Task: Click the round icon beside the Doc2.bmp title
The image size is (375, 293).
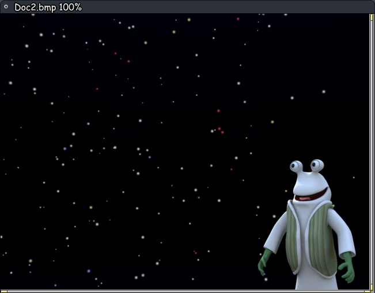Action: pos(6,7)
